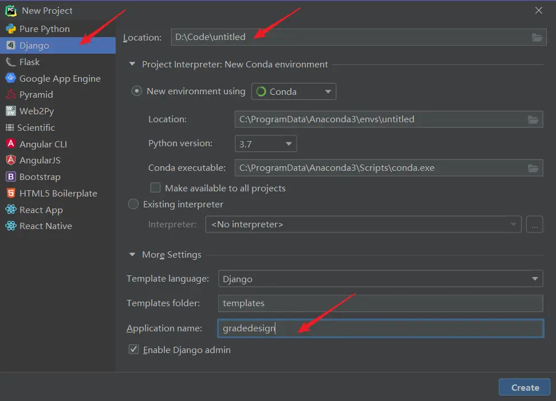Select Pure Python project type
Image resolution: width=556 pixels, height=401 pixels.
[x=58, y=29]
